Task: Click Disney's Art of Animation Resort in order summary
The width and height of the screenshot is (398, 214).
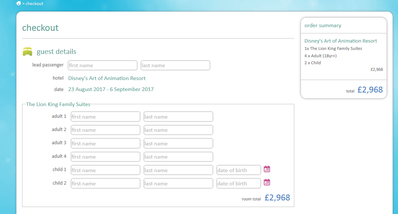Action: (x=341, y=41)
